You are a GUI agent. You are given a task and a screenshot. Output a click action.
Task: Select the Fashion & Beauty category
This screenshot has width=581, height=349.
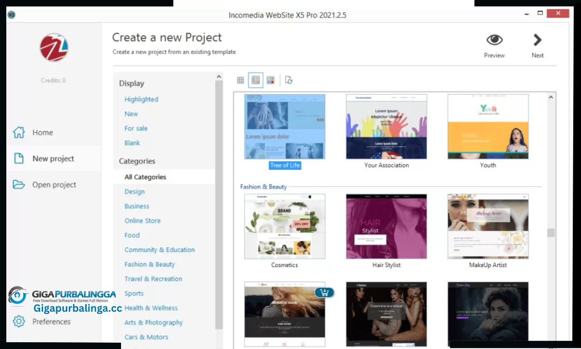click(x=150, y=264)
